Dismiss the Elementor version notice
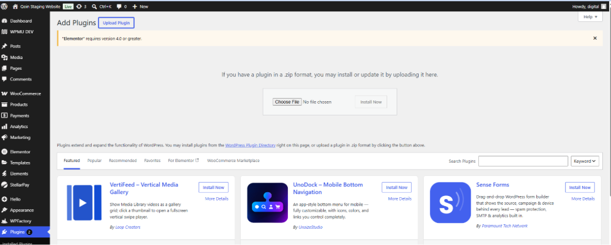Image resolution: width=611 pixels, height=245 pixels. (x=595, y=38)
